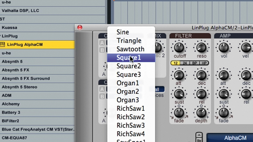Viewport: 253px width, 142px height.
Task: Click the AlphaCM preset display
Action: point(230,138)
